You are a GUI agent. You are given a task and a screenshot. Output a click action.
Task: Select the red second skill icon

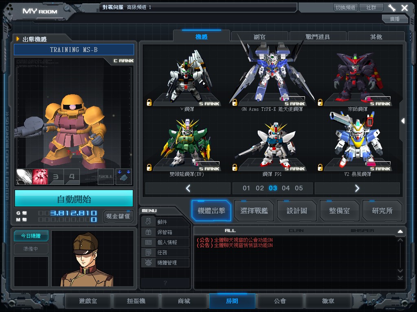click(x=40, y=177)
